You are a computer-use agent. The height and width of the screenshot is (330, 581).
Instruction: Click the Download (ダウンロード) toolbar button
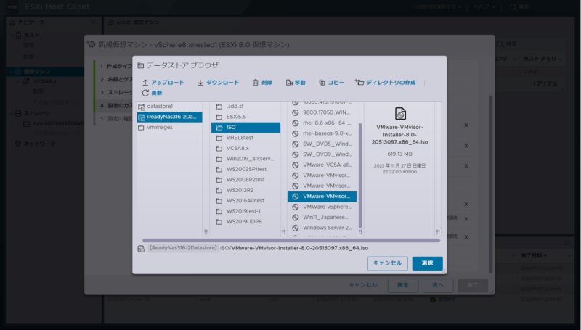pyautogui.click(x=218, y=83)
